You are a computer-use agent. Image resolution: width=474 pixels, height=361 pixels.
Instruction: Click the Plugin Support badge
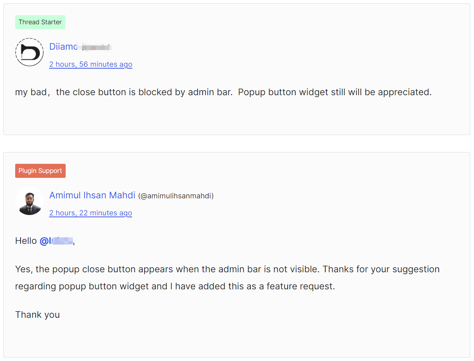pos(40,171)
